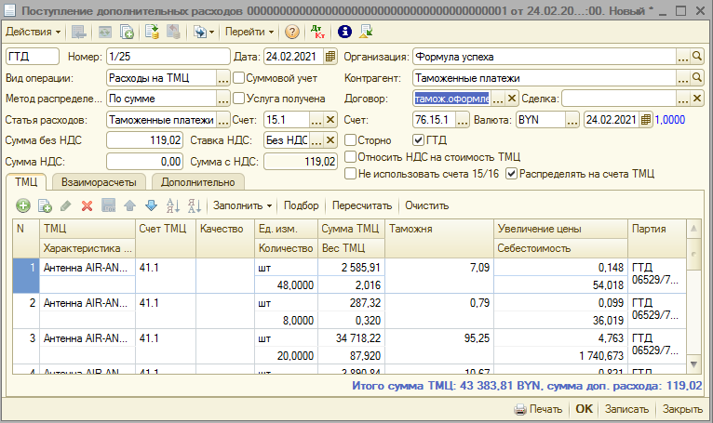Click the Номер input field
Image resolution: width=713 pixels, height=423 pixels.
pyautogui.click(x=166, y=57)
